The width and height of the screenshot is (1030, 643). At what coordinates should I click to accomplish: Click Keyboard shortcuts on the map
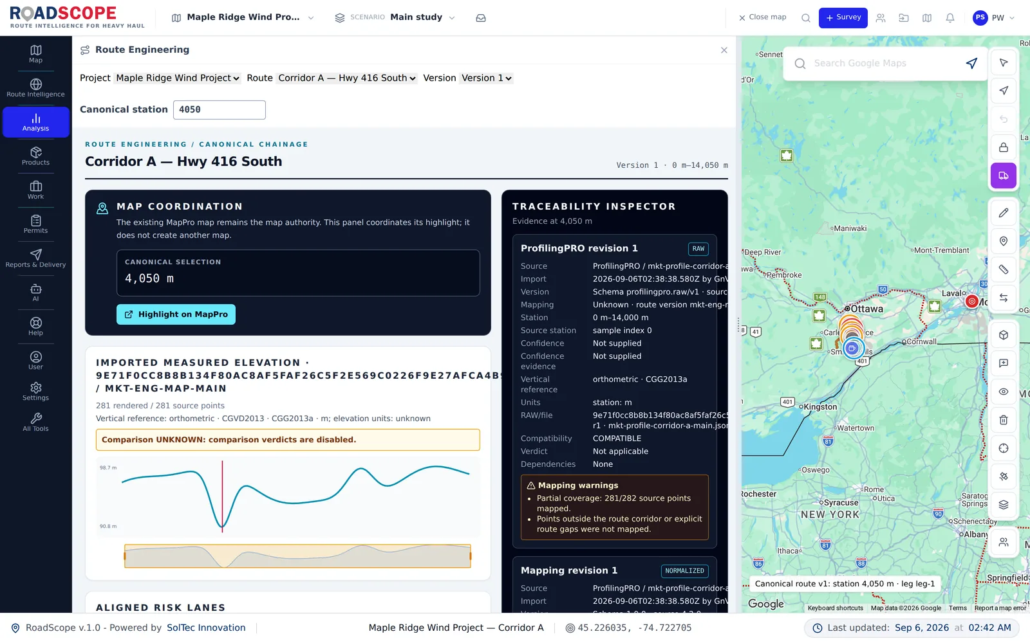tap(836, 608)
